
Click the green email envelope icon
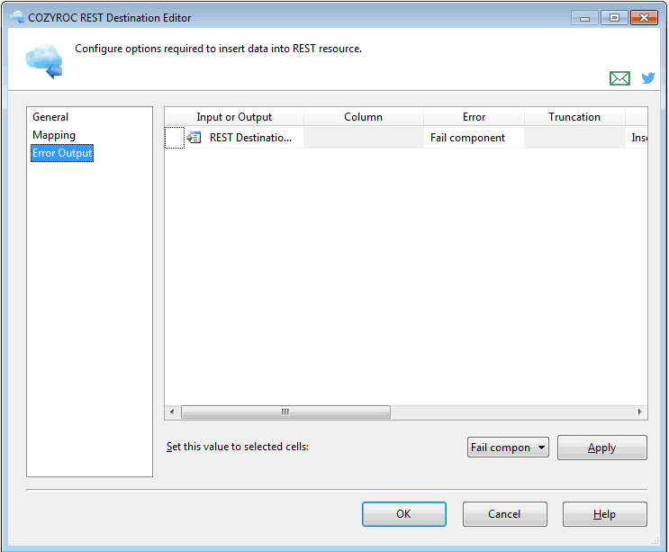pyautogui.click(x=619, y=78)
